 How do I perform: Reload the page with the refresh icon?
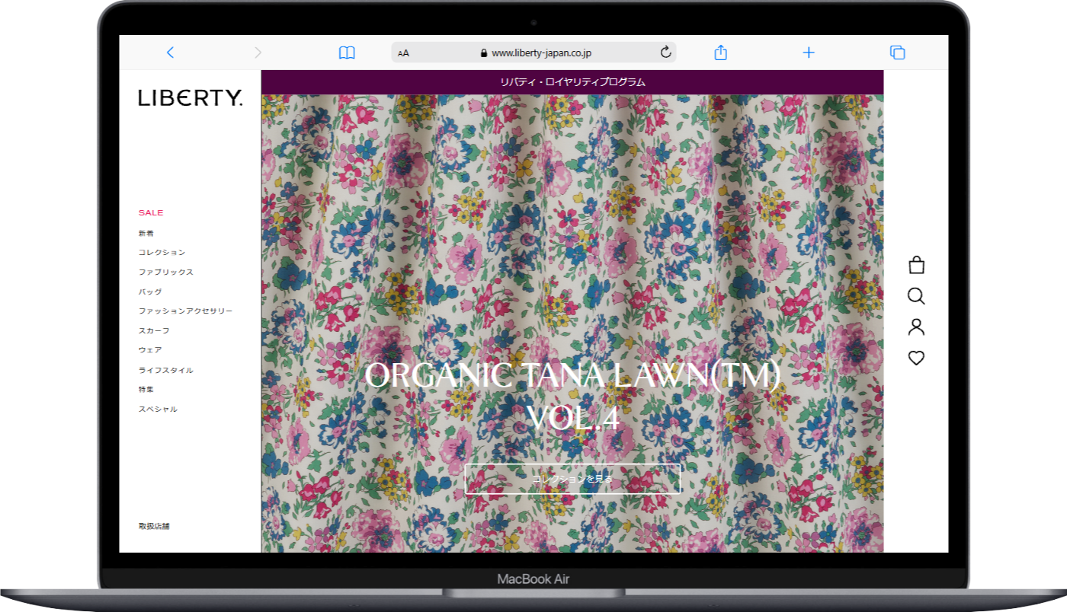[x=665, y=53]
